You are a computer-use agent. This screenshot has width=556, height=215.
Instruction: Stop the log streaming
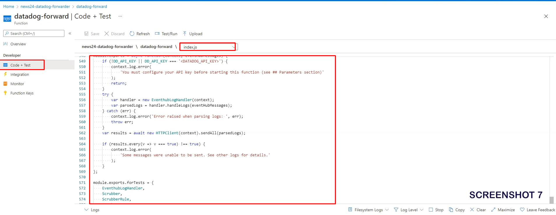(x=431, y=210)
